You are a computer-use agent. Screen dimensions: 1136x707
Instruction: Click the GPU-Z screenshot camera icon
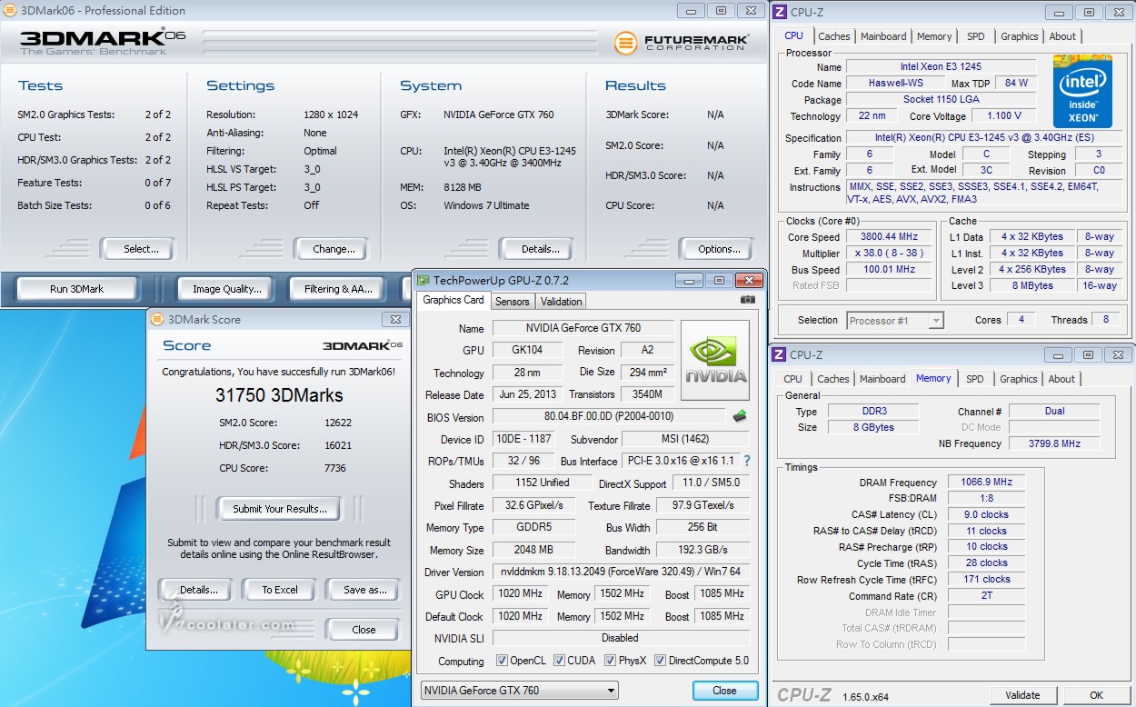click(x=747, y=300)
